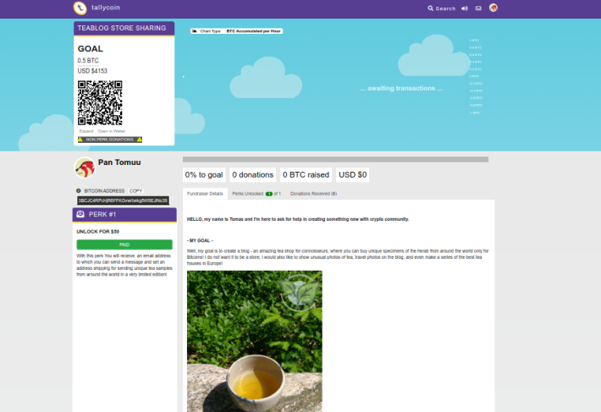Copy the bitcoin address
This screenshot has width=601, height=412.
click(x=135, y=190)
